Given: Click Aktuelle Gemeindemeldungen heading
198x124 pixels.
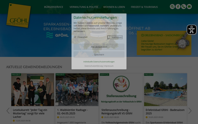Looking at the screenshot, I should click(x=34, y=67).
